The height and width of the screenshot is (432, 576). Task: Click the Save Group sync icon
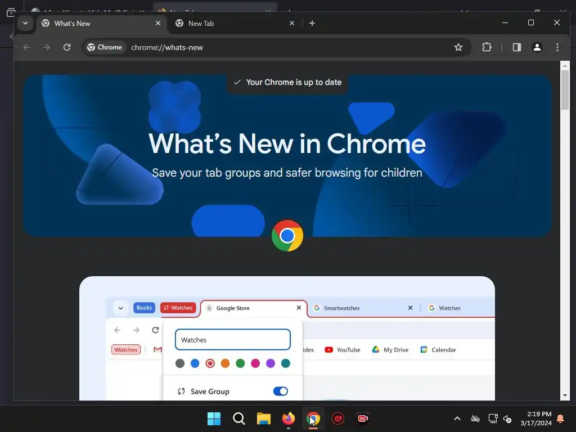tap(181, 391)
